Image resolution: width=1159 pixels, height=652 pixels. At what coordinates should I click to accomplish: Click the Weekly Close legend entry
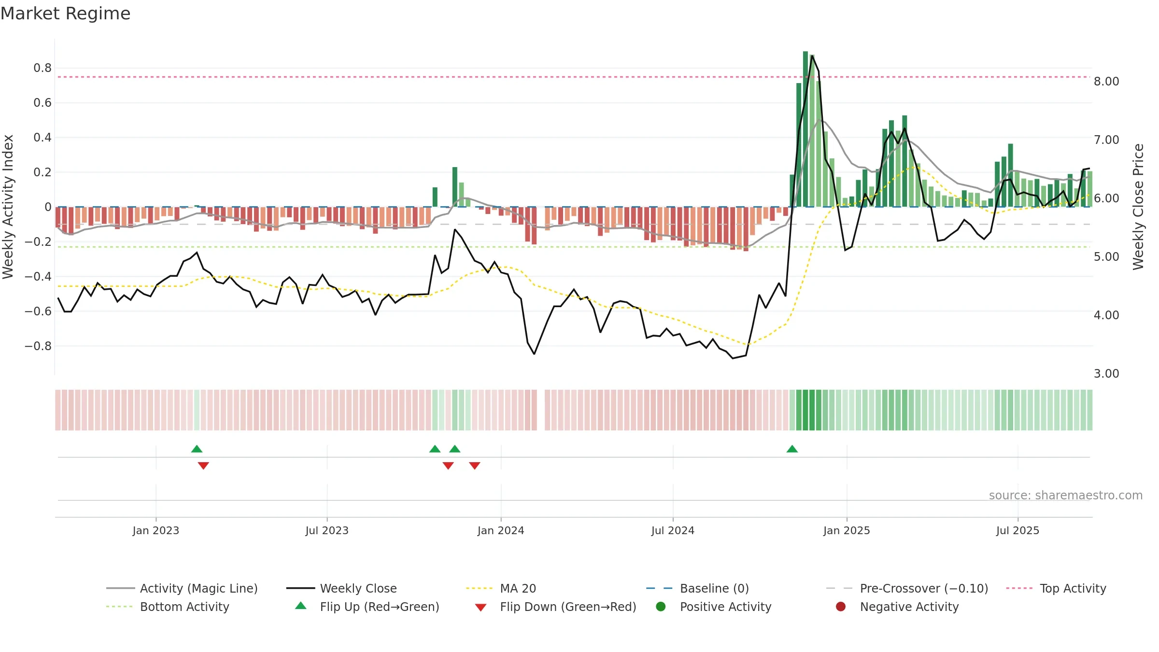coord(341,588)
